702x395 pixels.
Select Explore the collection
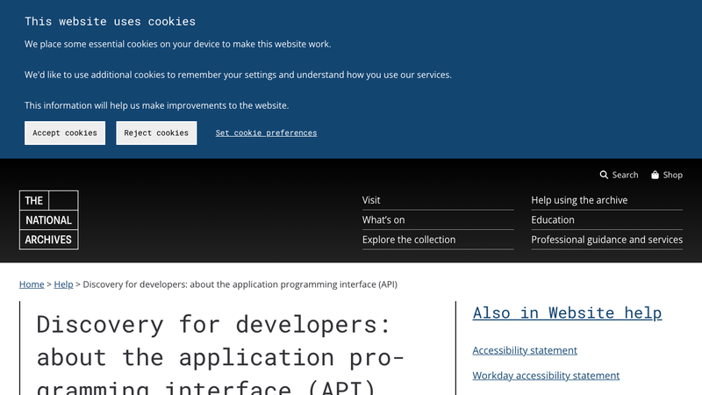(409, 240)
